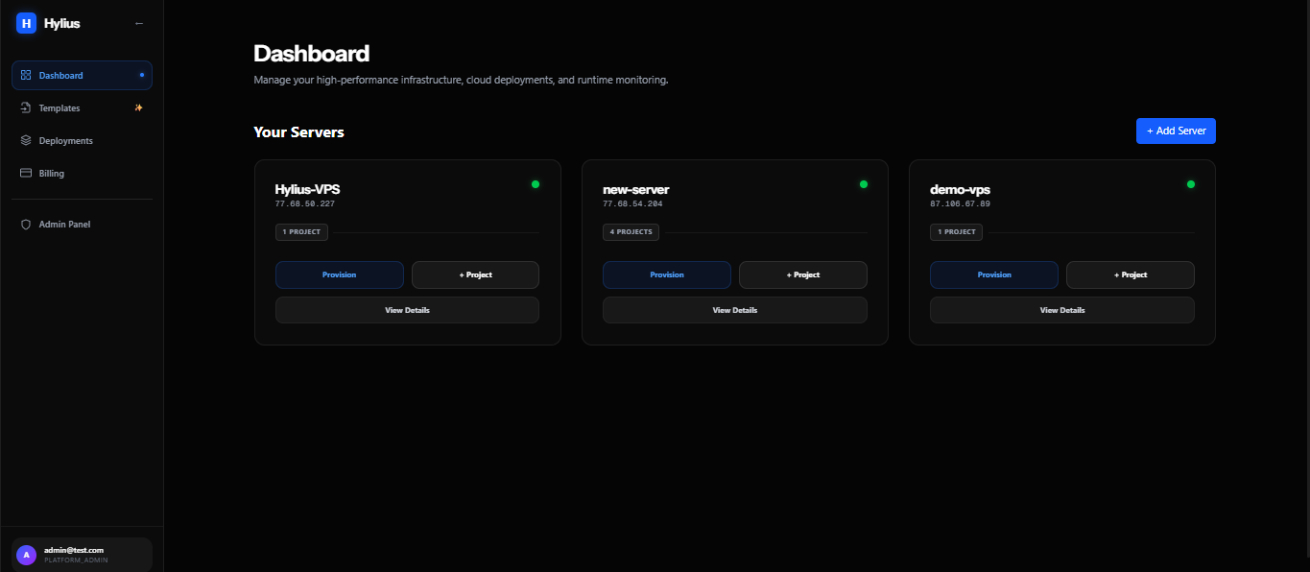Go to the Deployments section
The image size is (1310, 572).
tap(82, 140)
